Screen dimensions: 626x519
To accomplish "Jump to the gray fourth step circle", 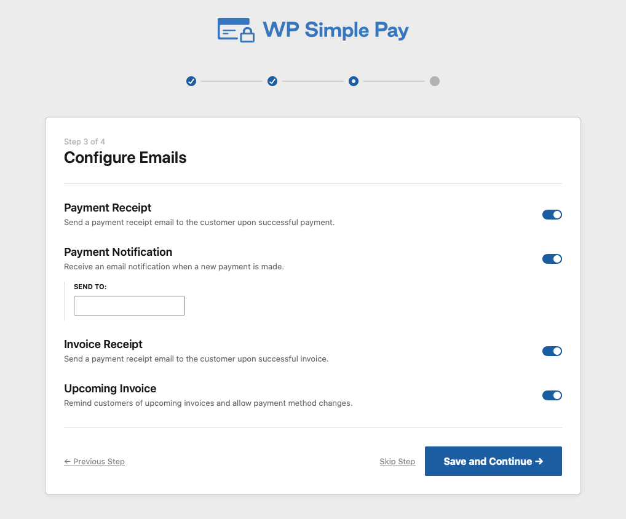I will click(x=435, y=81).
